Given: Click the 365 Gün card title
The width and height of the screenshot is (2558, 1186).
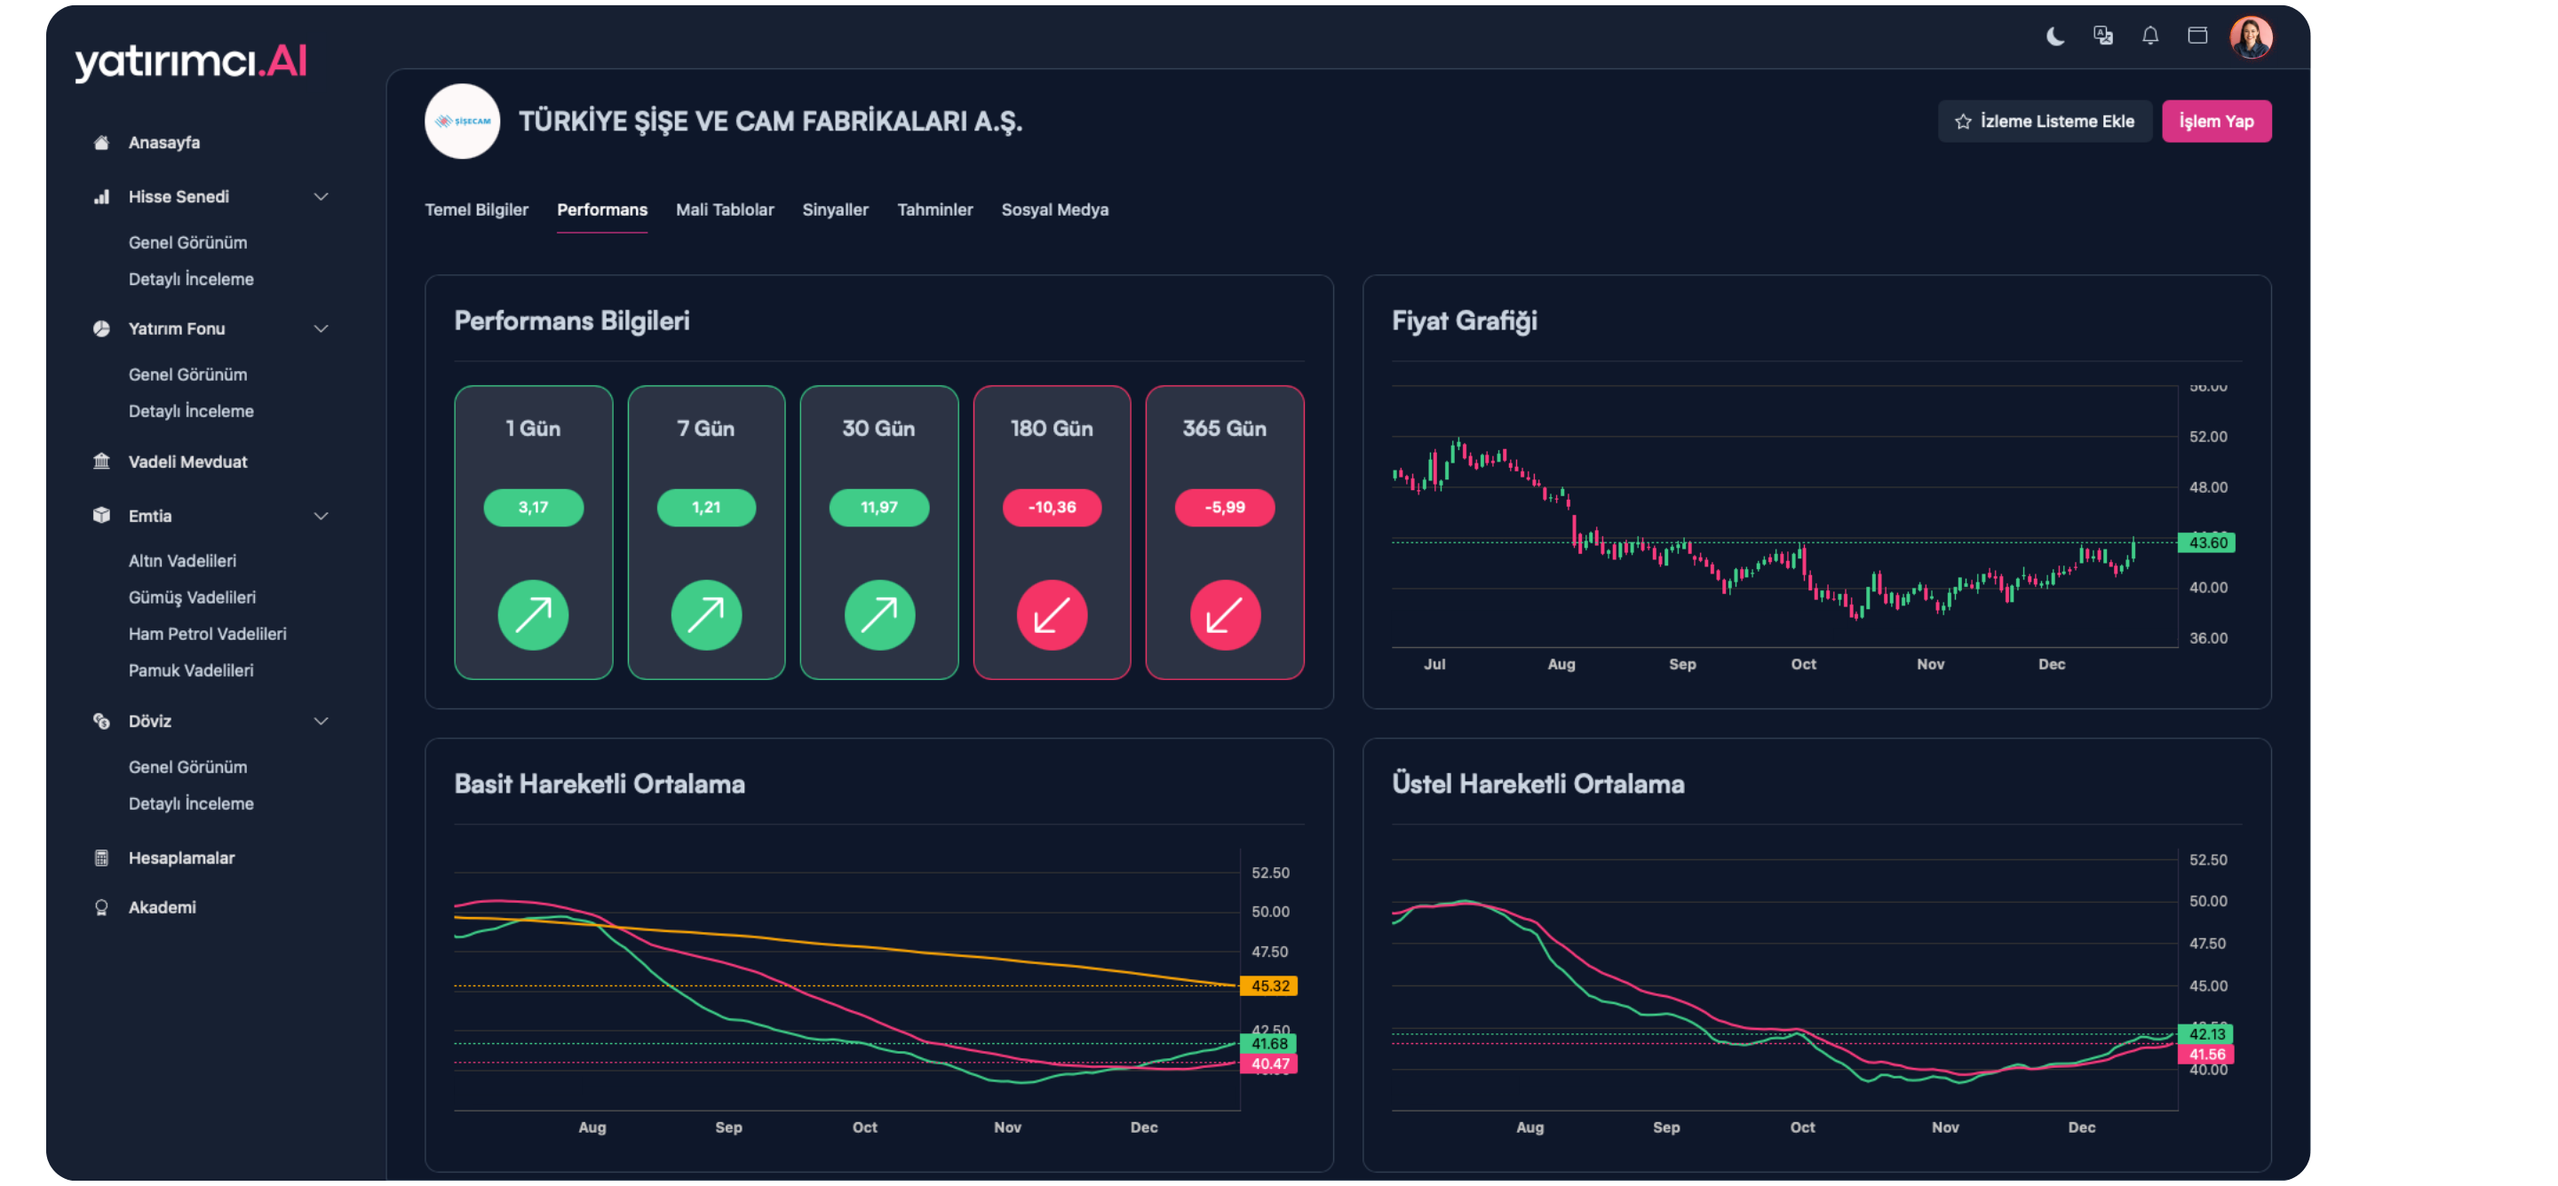Looking at the screenshot, I should click(x=1225, y=429).
